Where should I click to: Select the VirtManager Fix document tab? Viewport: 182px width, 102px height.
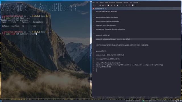coord(99,8)
